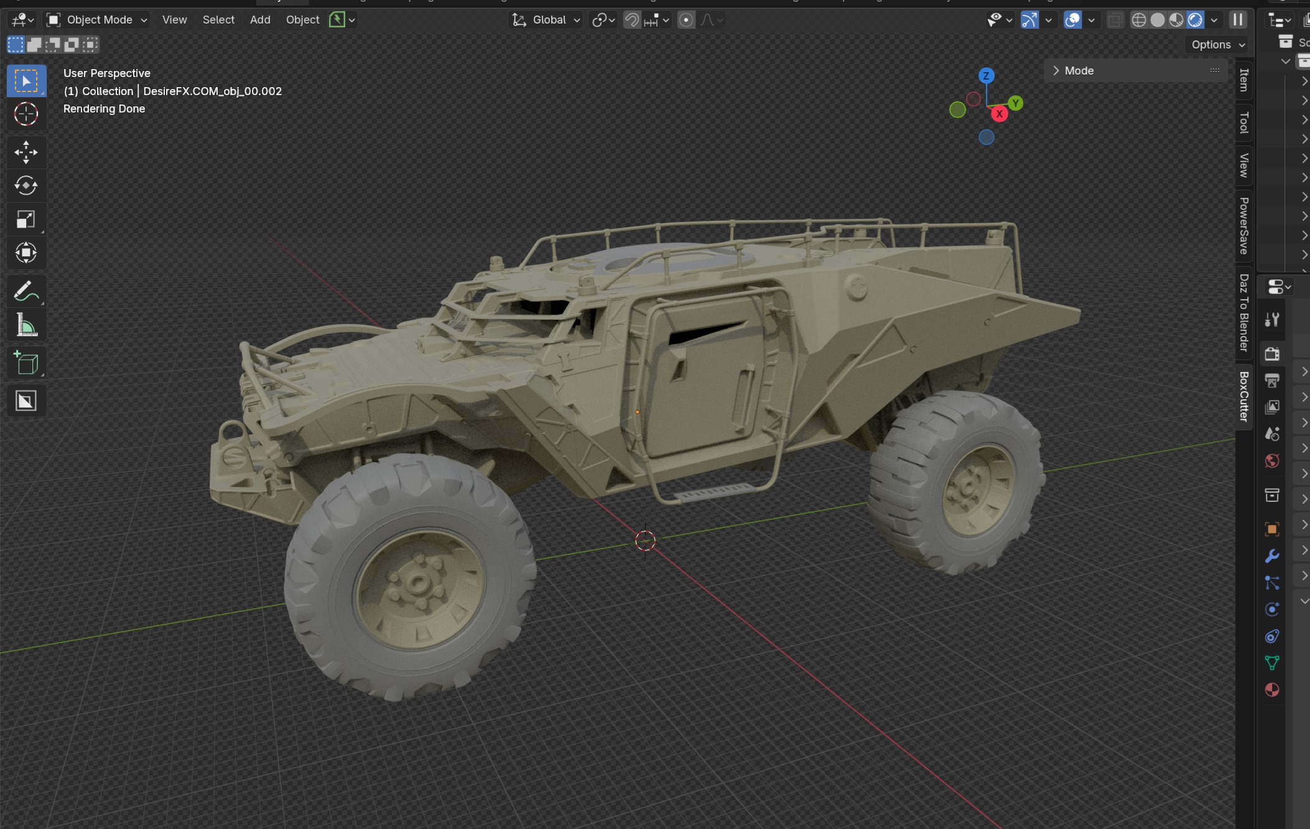The height and width of the screenshot is (829, 1310).
Task: Open the Object menu
Action: 302,20
